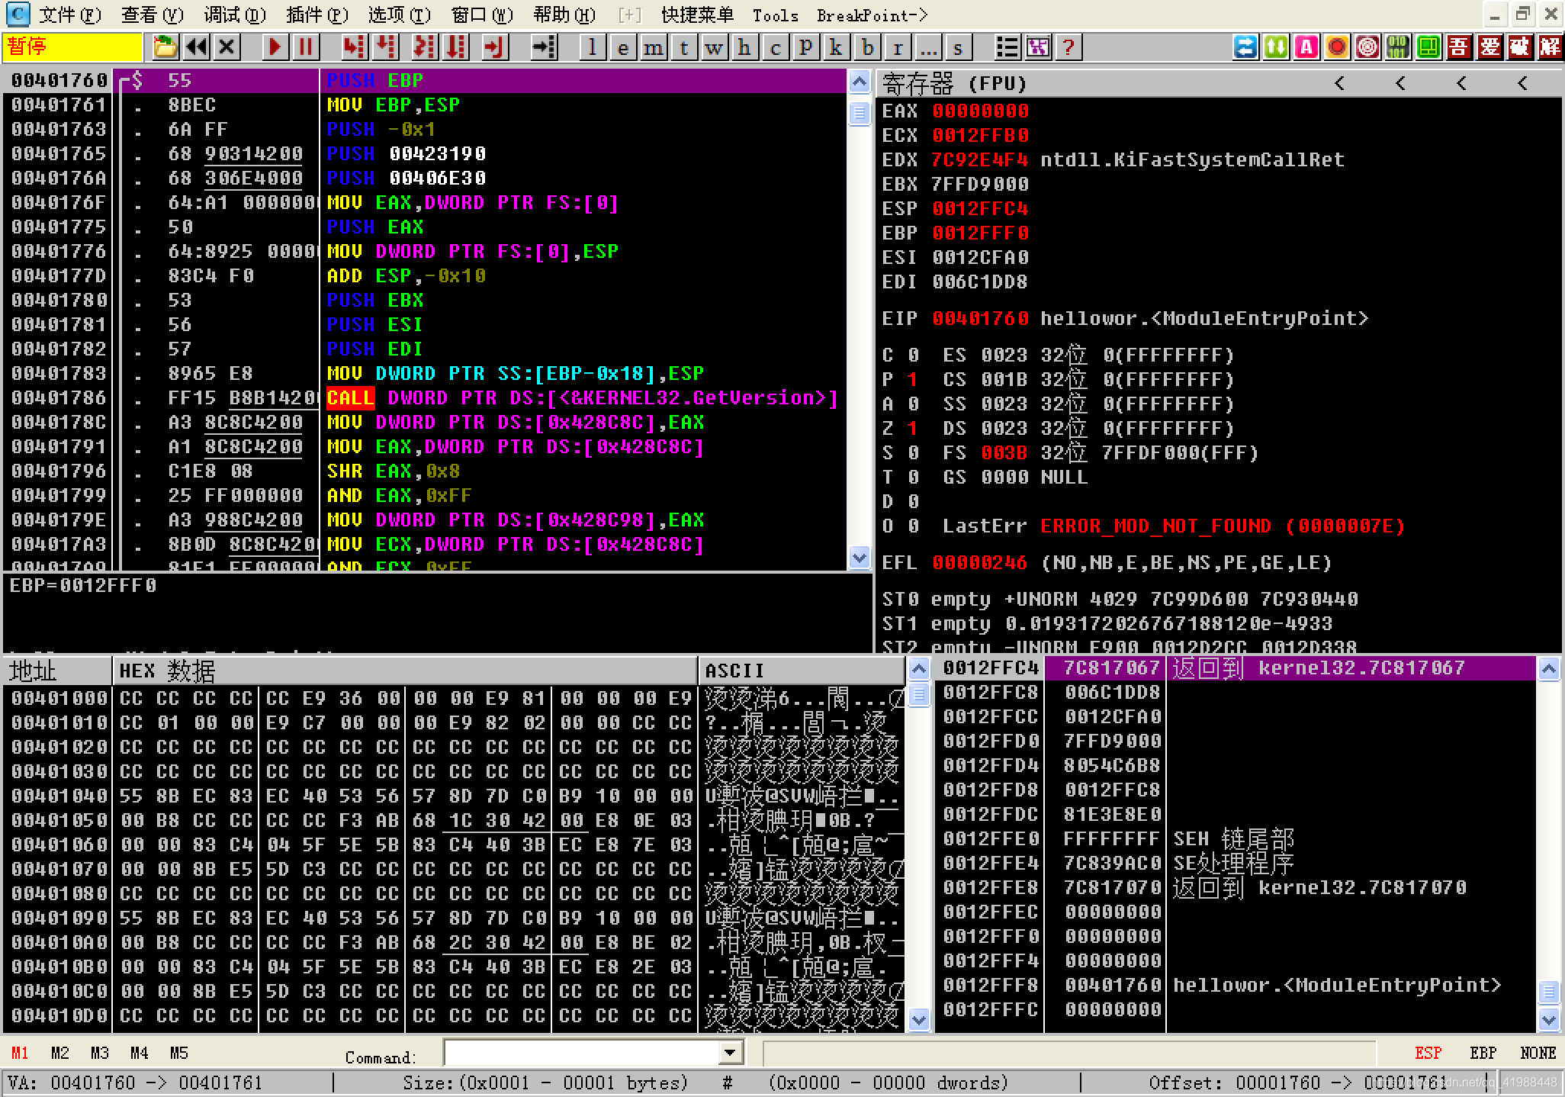
Task: Open the 调试(D) debug menu
Action: 234,14
